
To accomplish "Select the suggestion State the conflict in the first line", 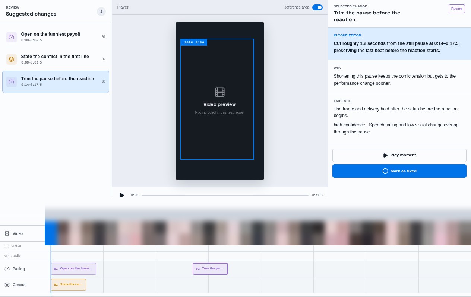I will [56, 59].
